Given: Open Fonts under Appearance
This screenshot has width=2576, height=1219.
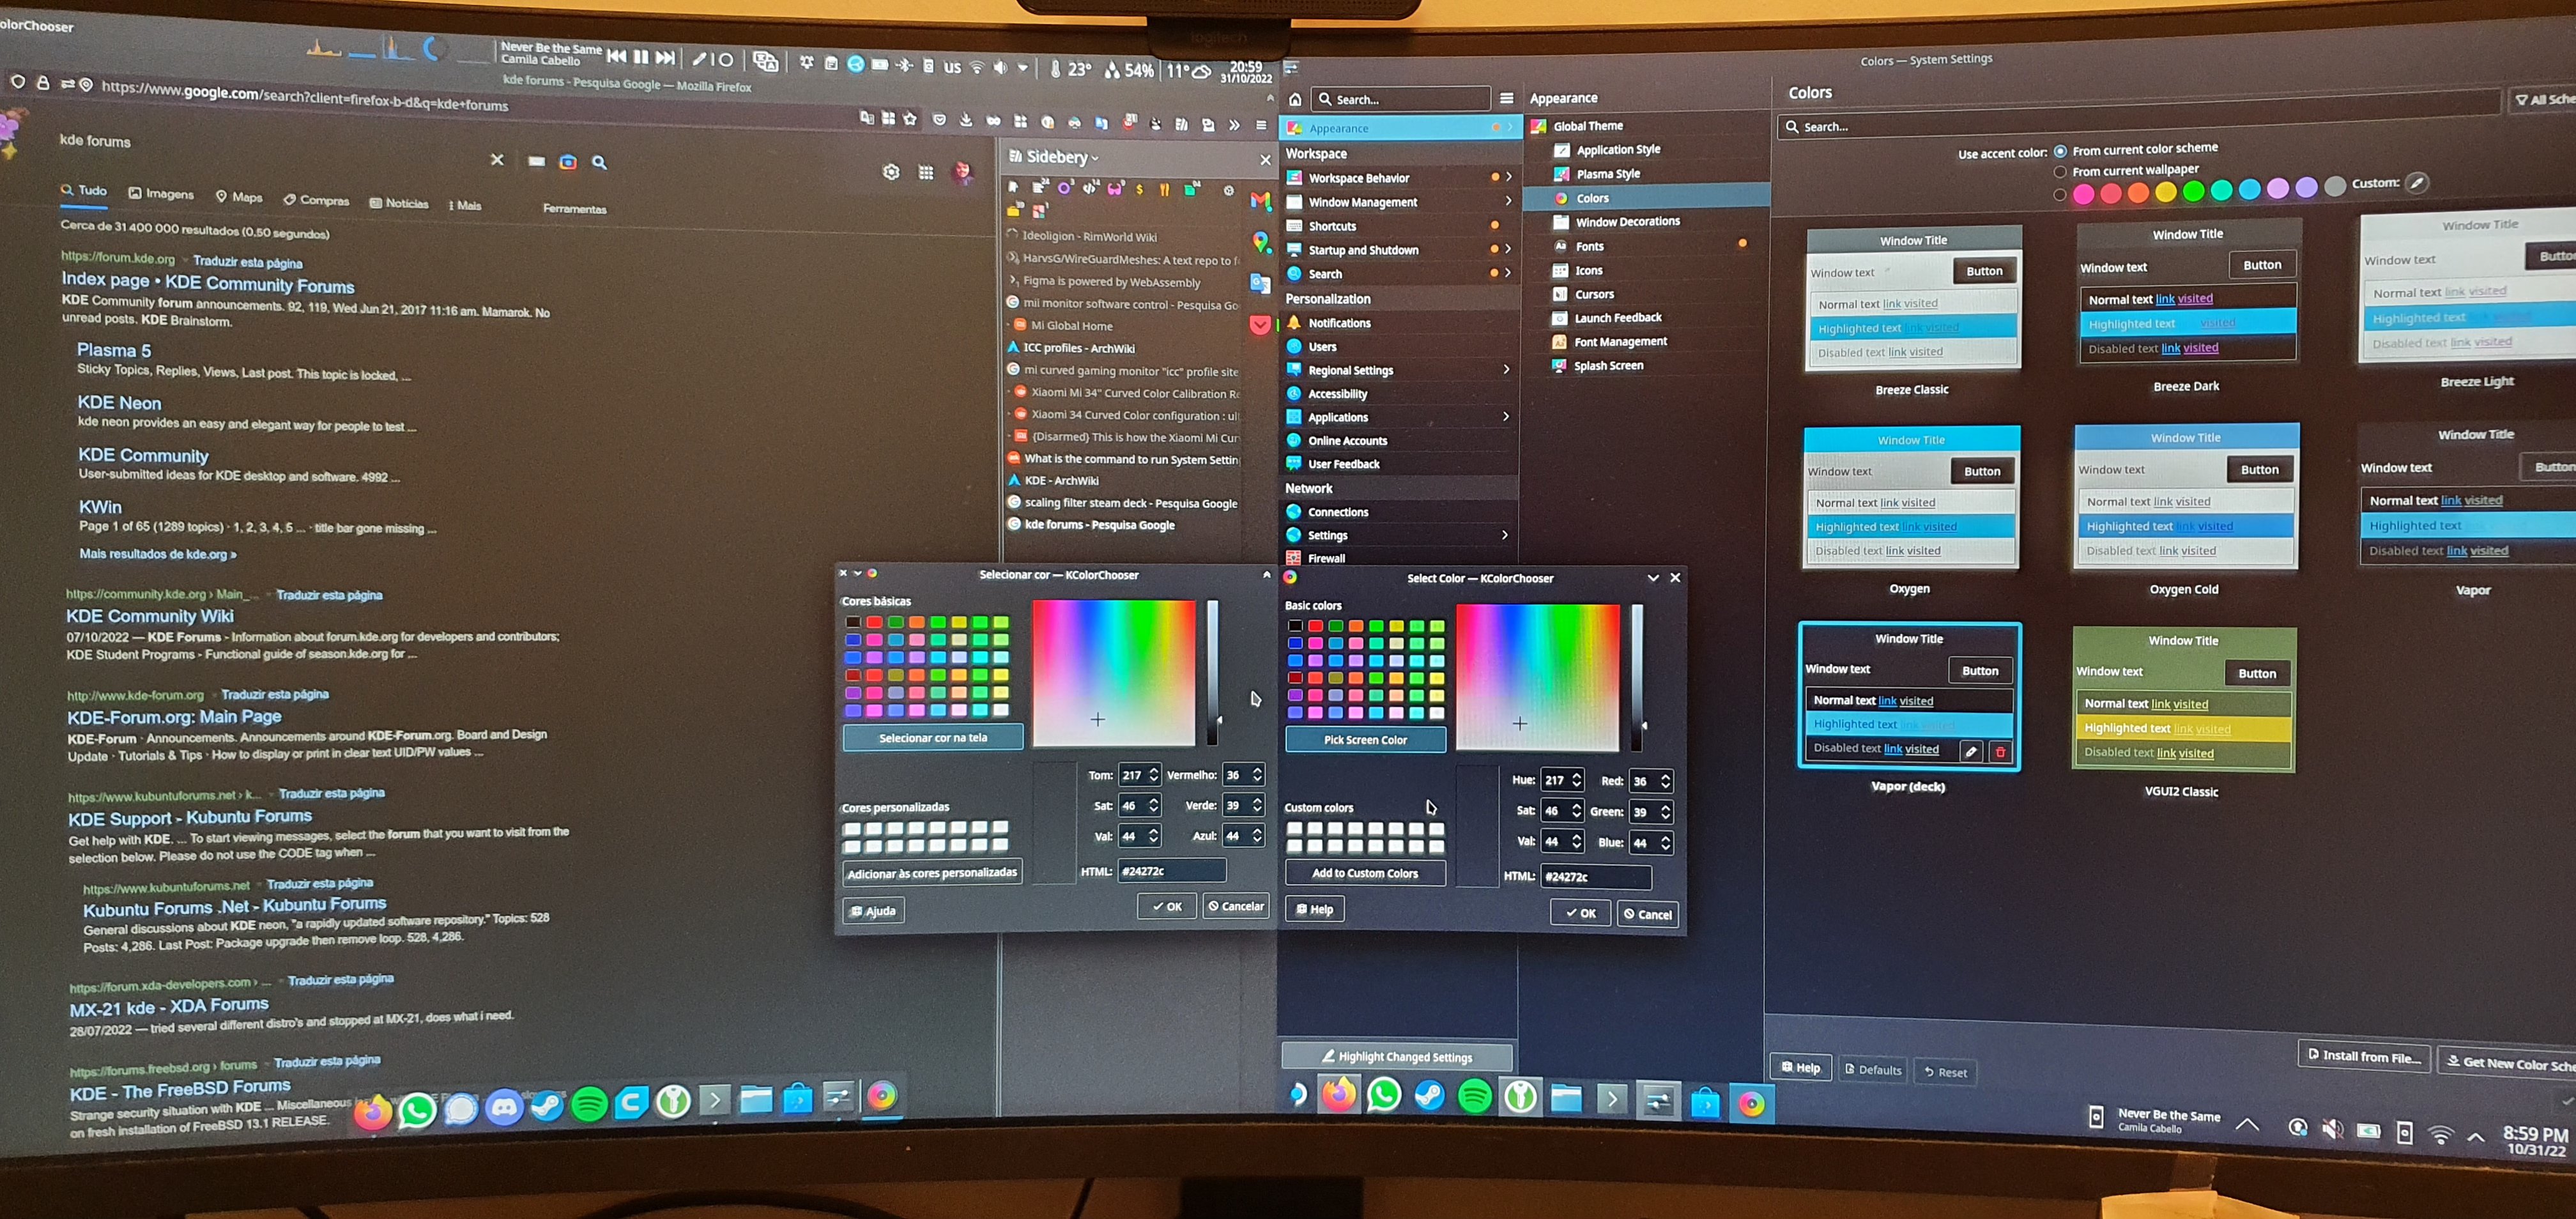Looking at the screenshot, I should tap(1646, 246).
